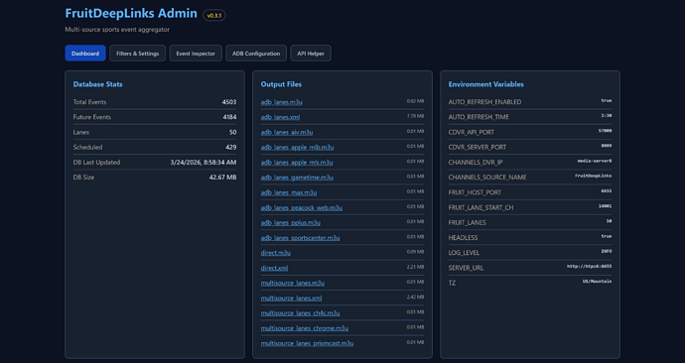Click the 2.21 MB size of direct.xml
The image size is (685, 363).
[415, 267]
